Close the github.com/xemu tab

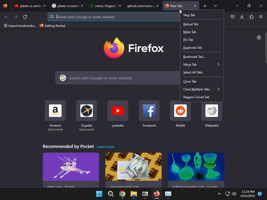pyautogui.click(x=157, y=6)
